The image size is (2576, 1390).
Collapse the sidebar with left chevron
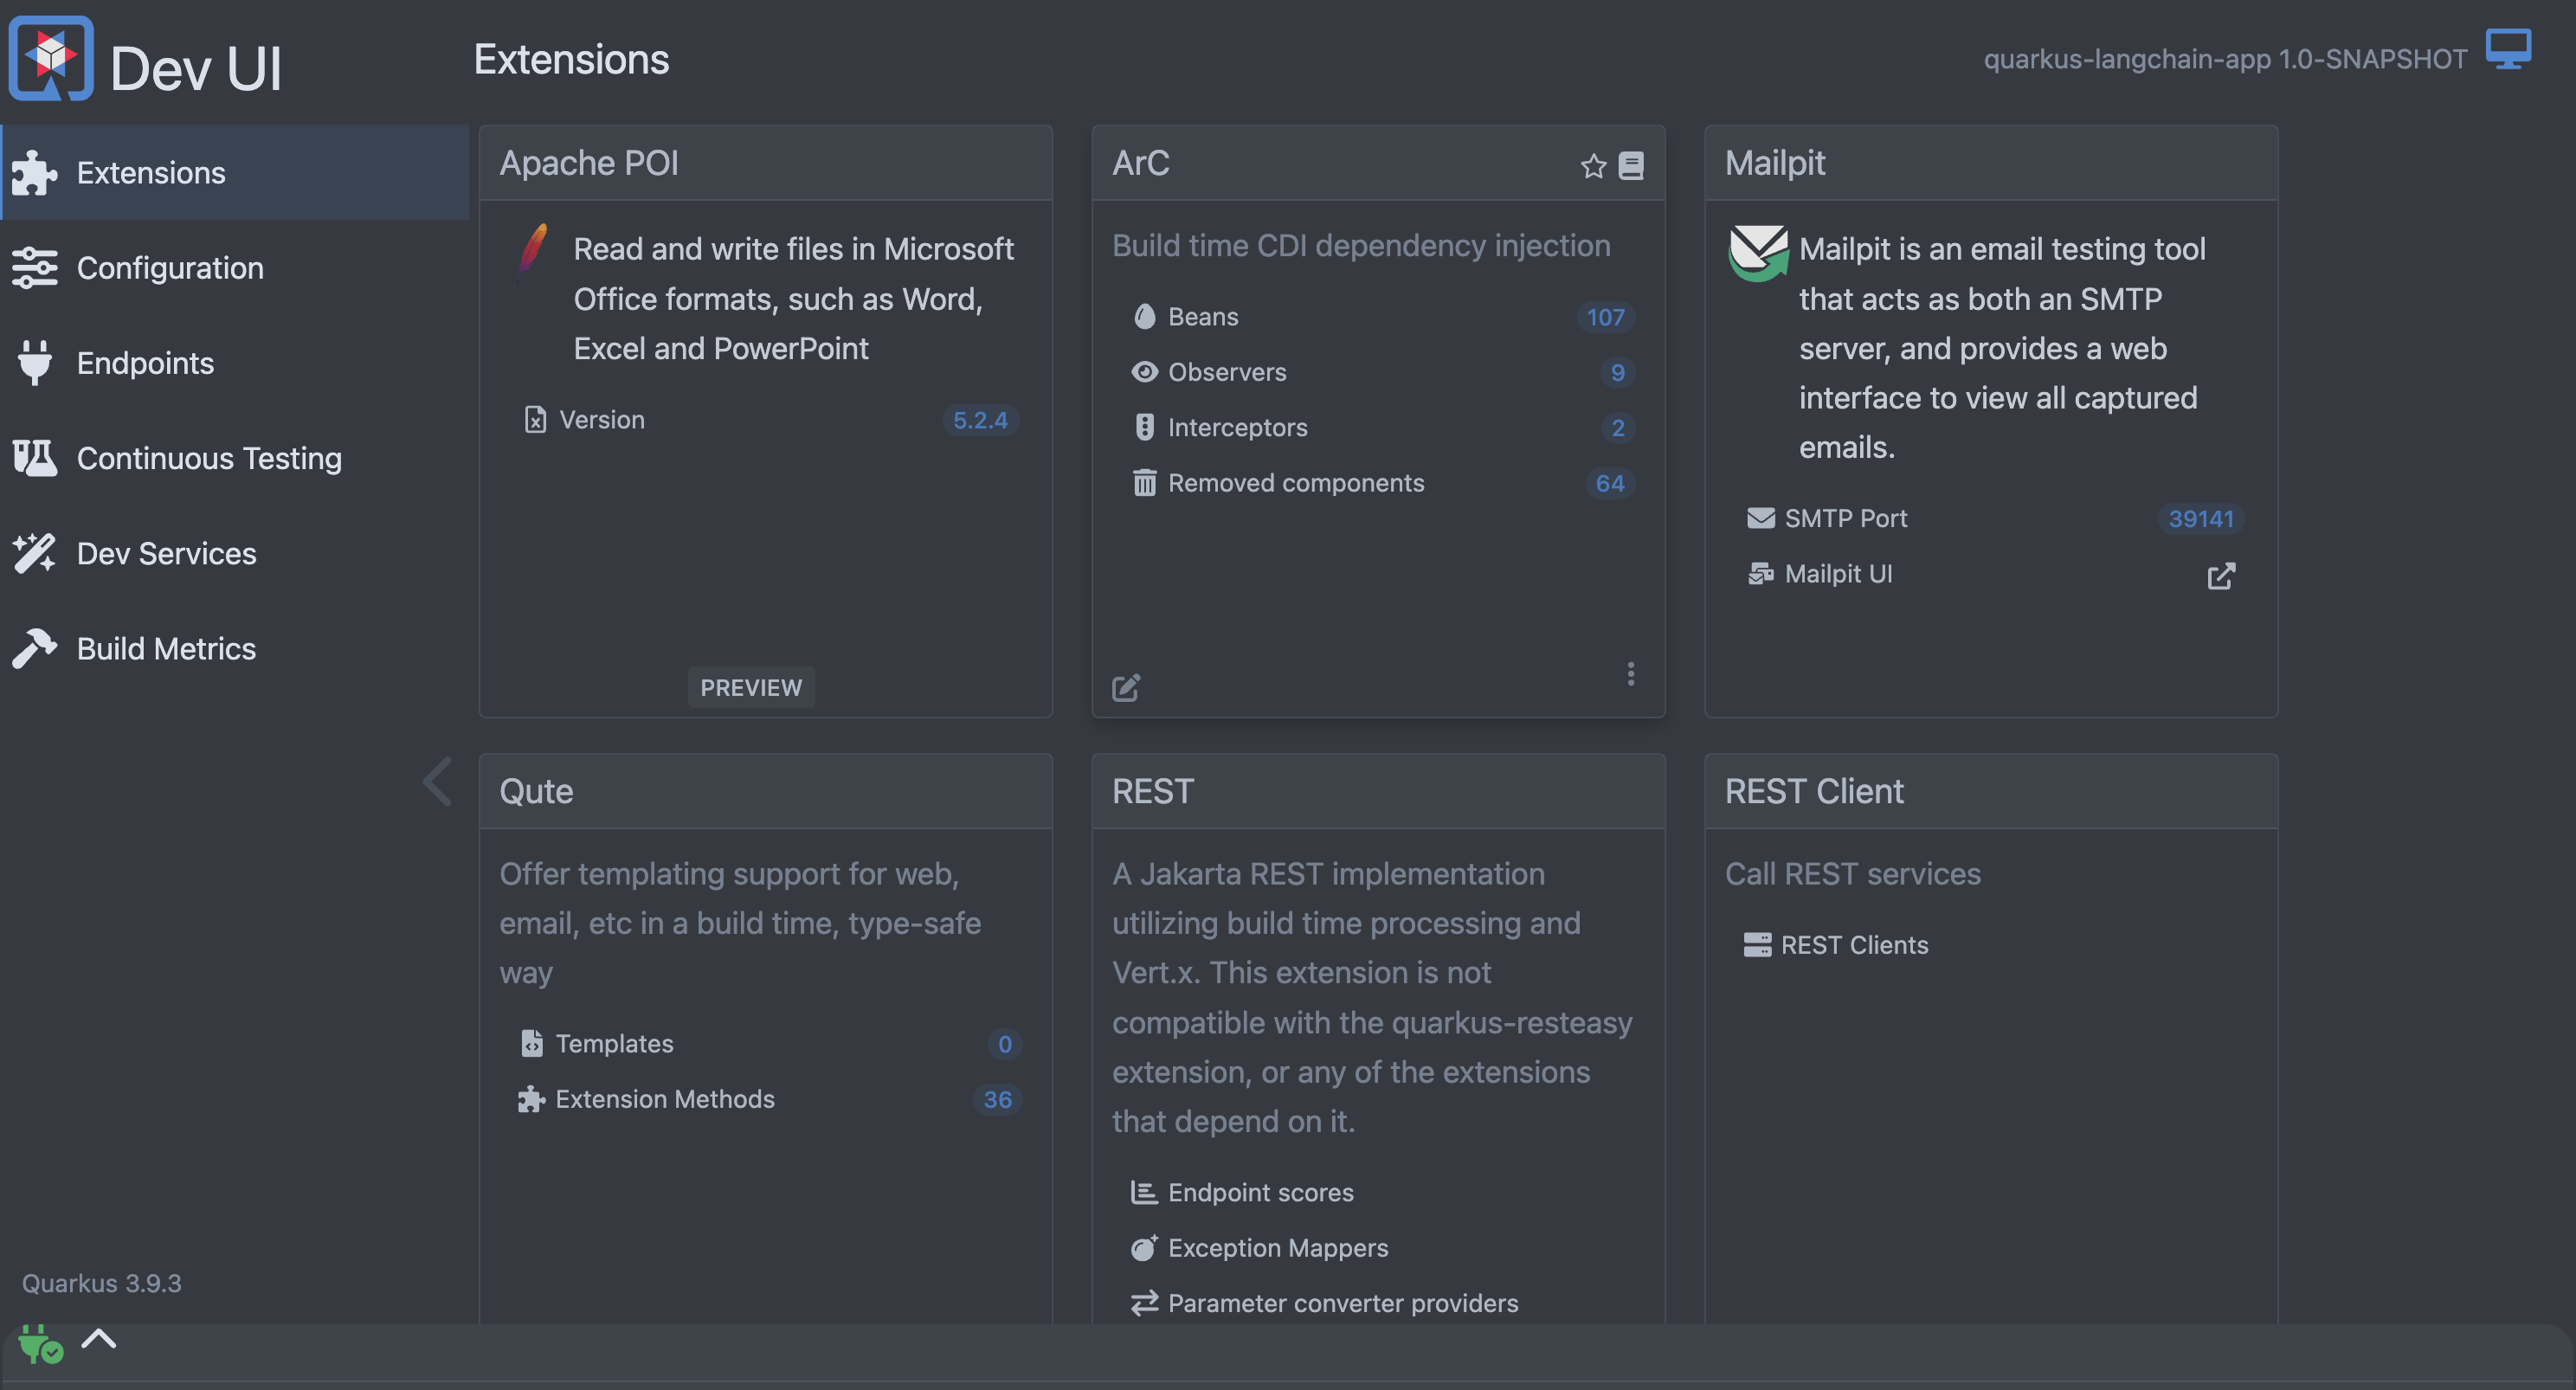438,781
